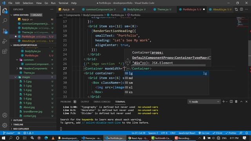Viewport: 251px width, 141px height.
Task: Switch to the Problems panel tab
Action: click(x=66, y=102)
